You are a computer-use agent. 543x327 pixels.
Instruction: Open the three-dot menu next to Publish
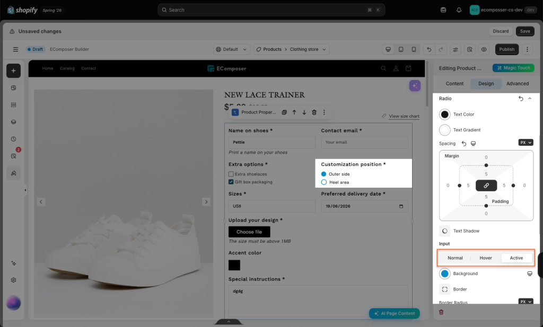pos(527,49)
